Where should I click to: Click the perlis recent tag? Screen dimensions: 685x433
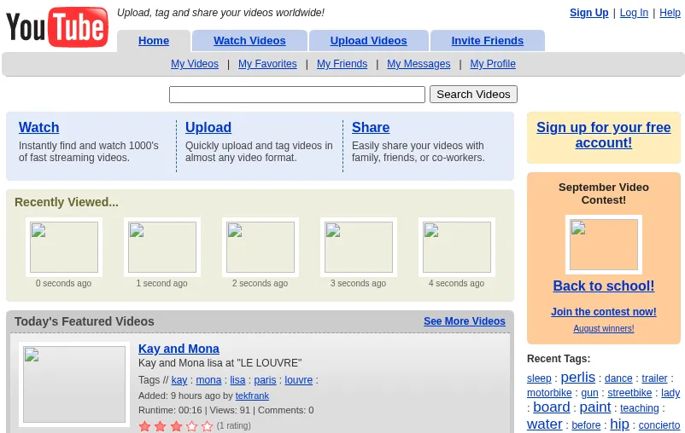[578, 377]
